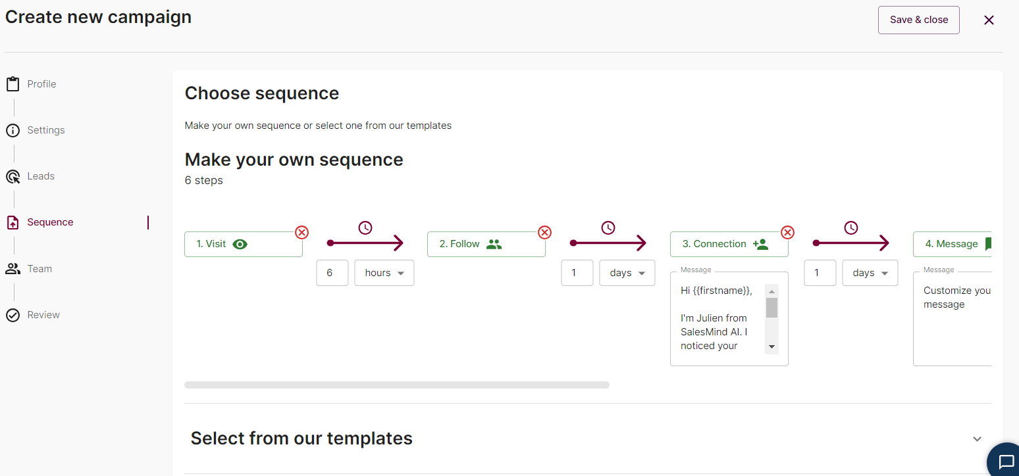The height and width of the screenshot is (476, 1019).
Task: Click the people icon in Follow step
Action: click(x=494, y=244)
